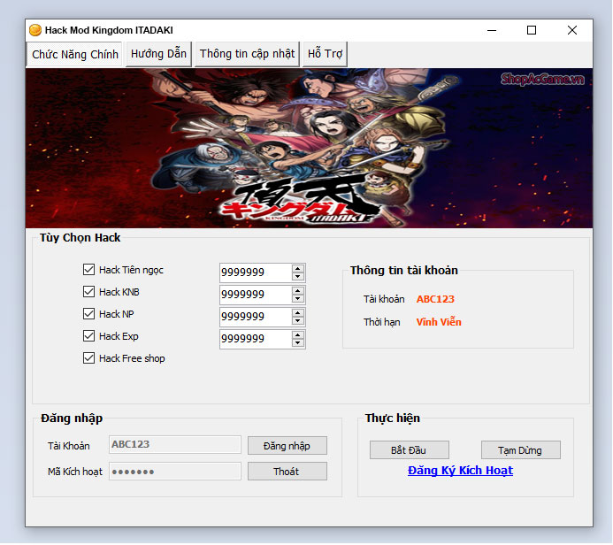Click the orange app icon in title bar

(35, 30)
